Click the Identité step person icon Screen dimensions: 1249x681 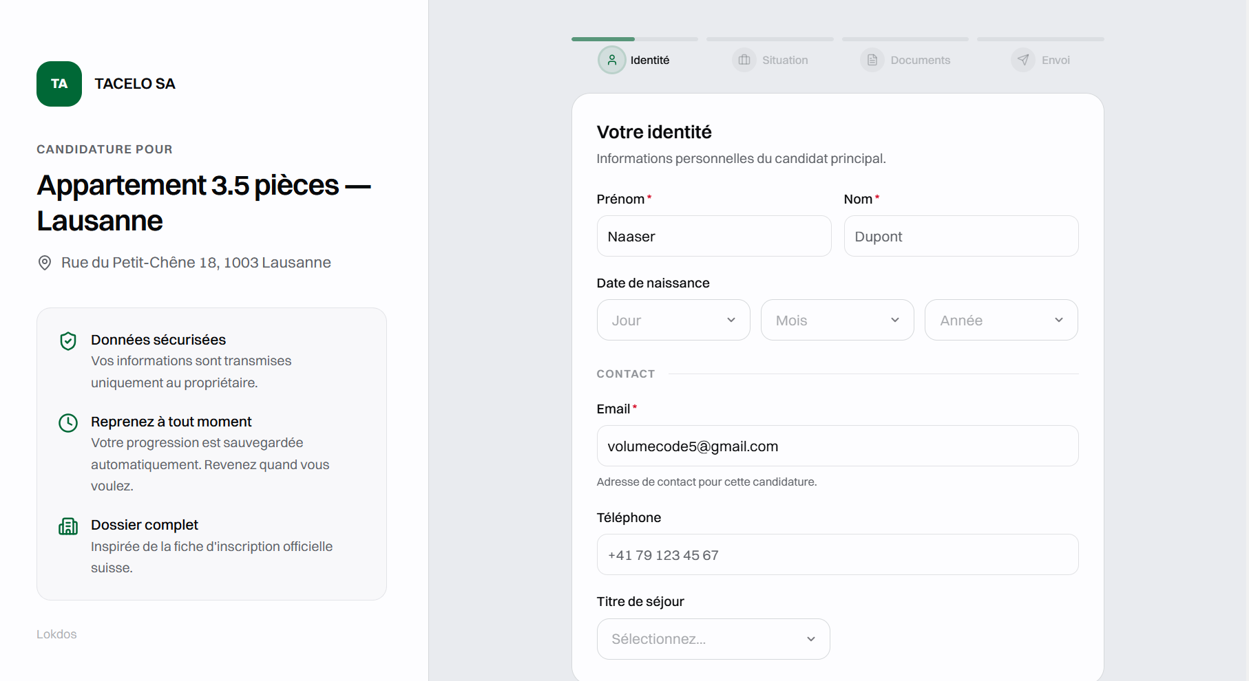pos(611,60)
